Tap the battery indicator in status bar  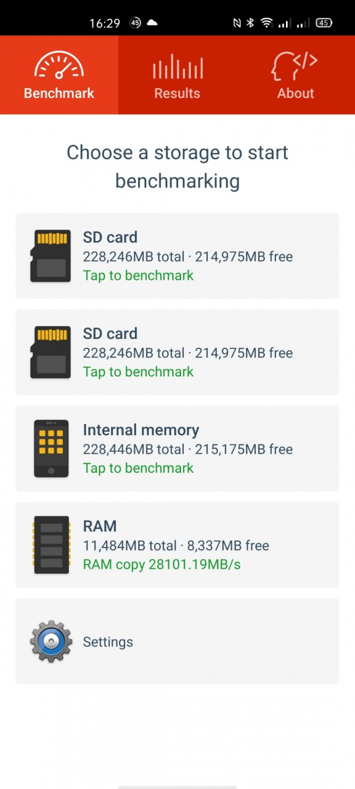pos(324,23)
